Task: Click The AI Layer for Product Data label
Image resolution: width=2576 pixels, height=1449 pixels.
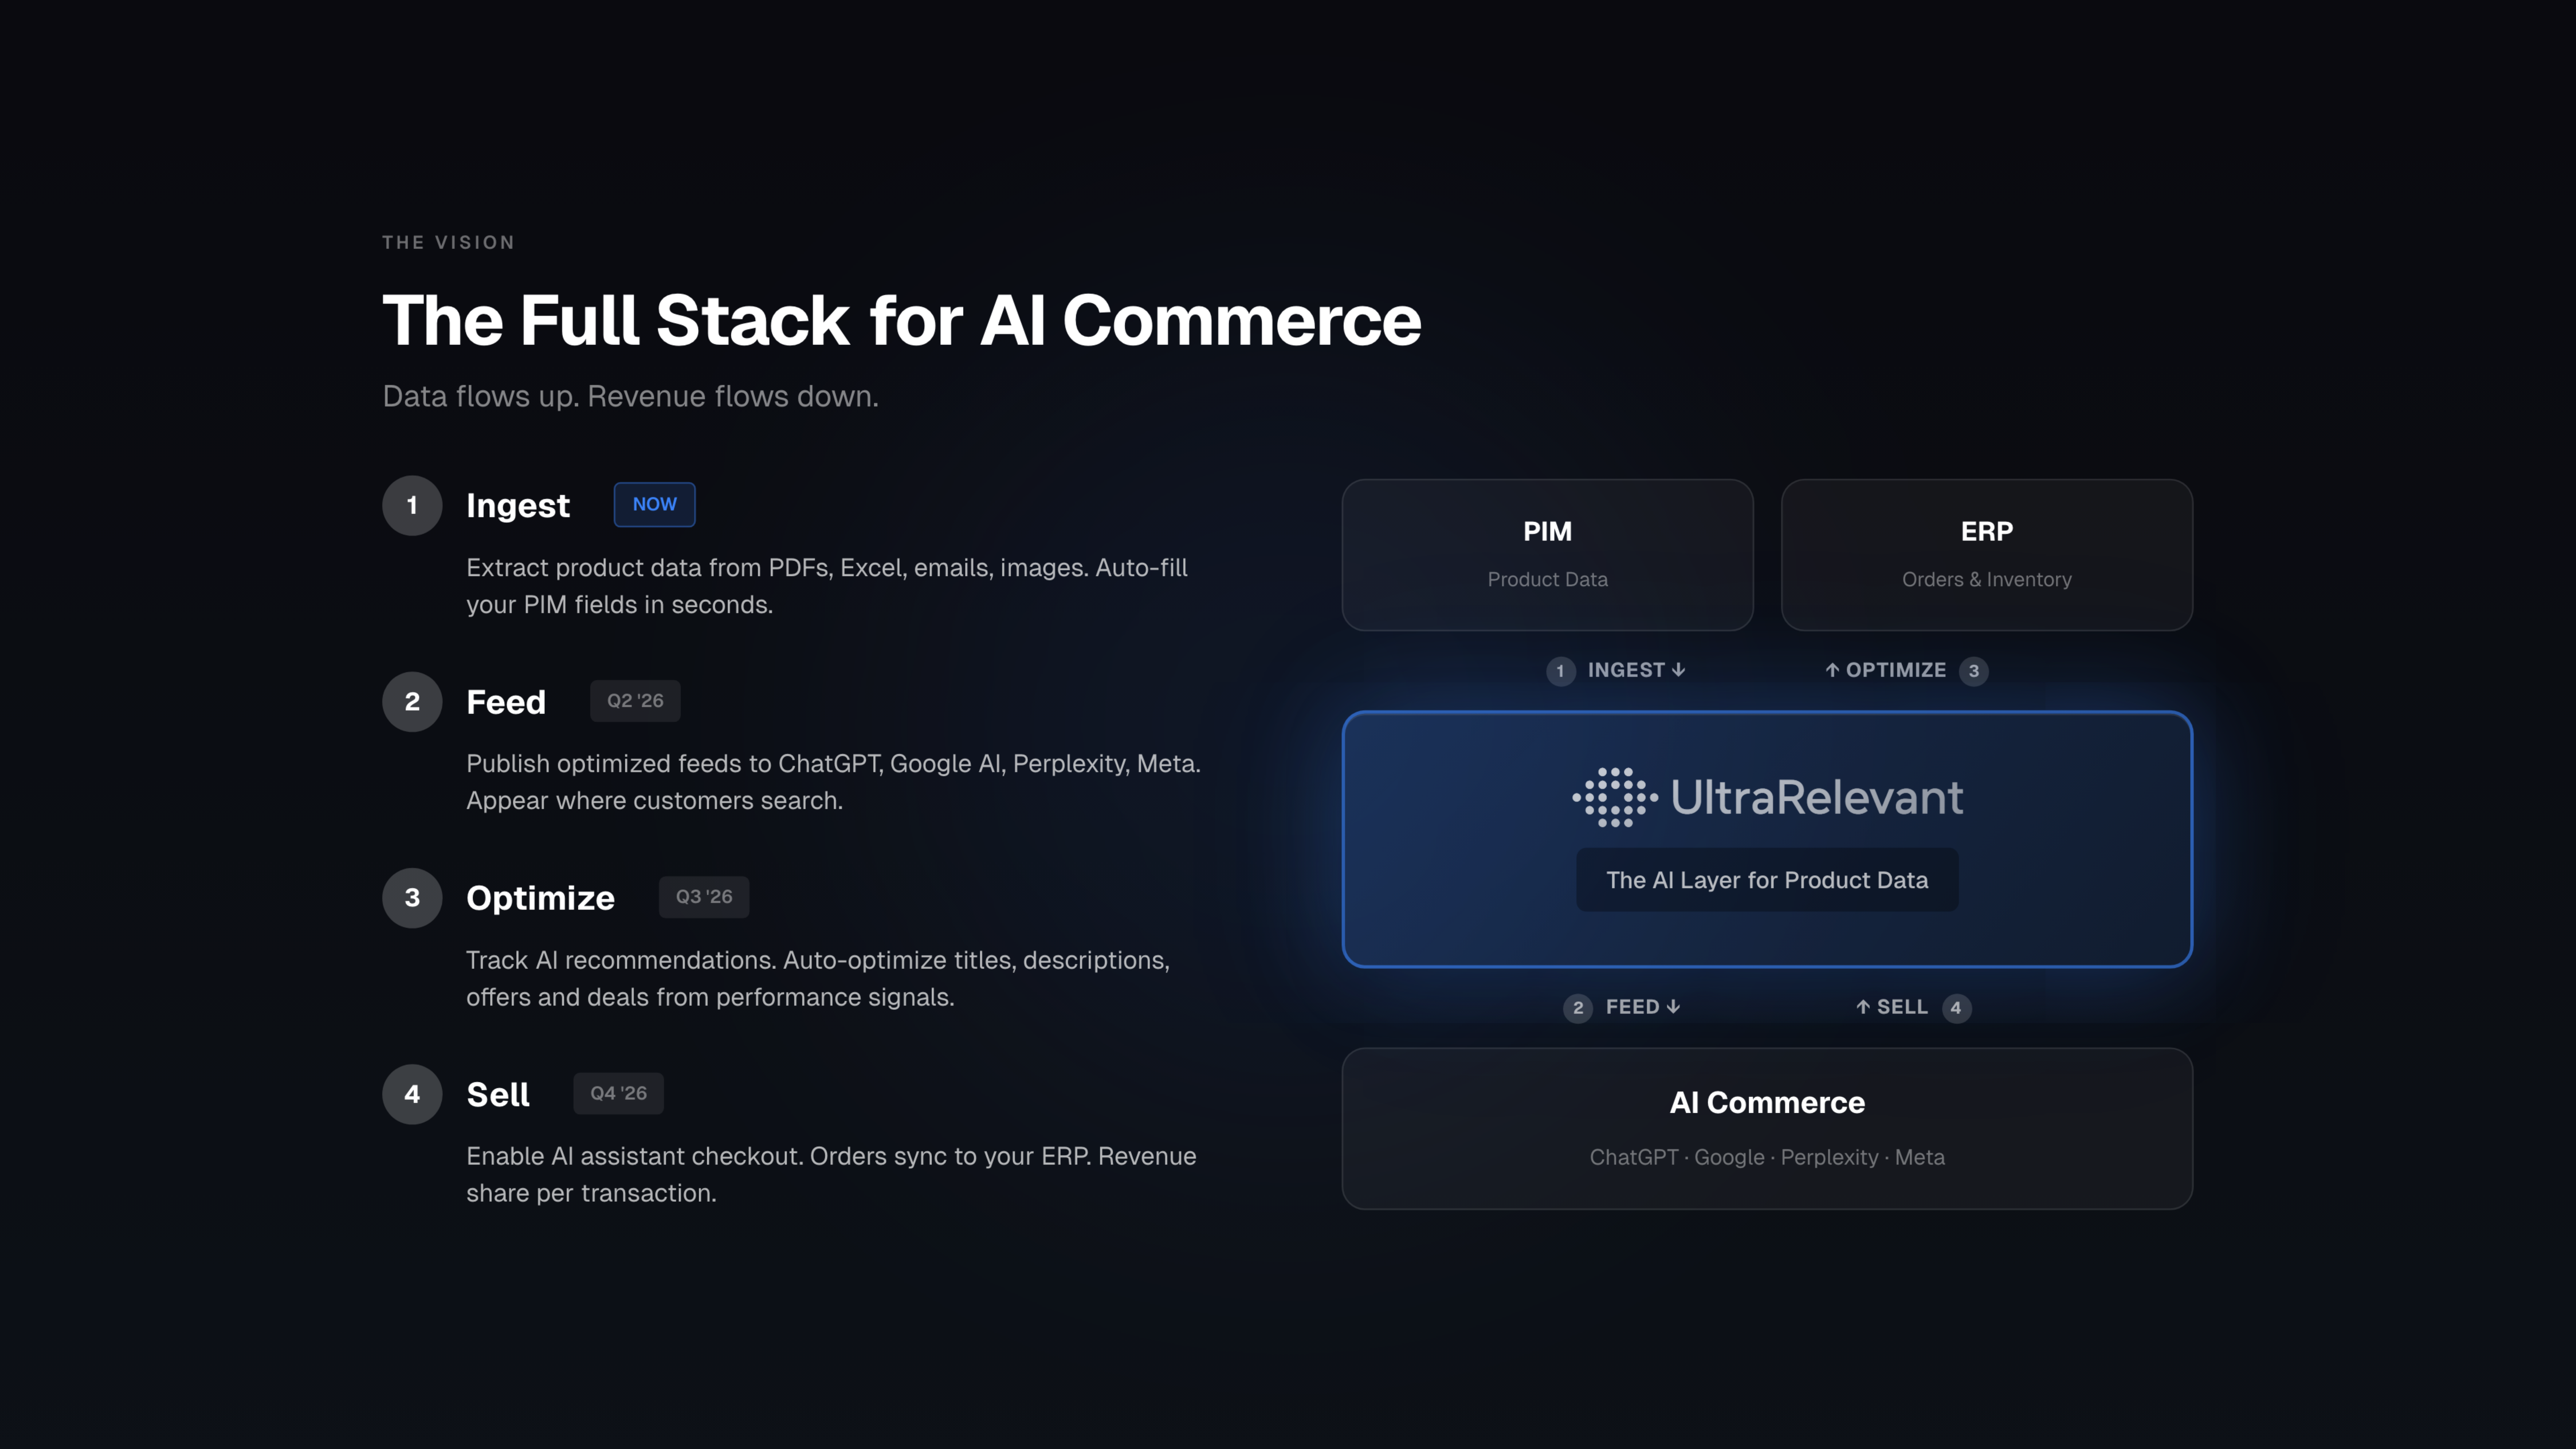Action: coord(1767,880)
